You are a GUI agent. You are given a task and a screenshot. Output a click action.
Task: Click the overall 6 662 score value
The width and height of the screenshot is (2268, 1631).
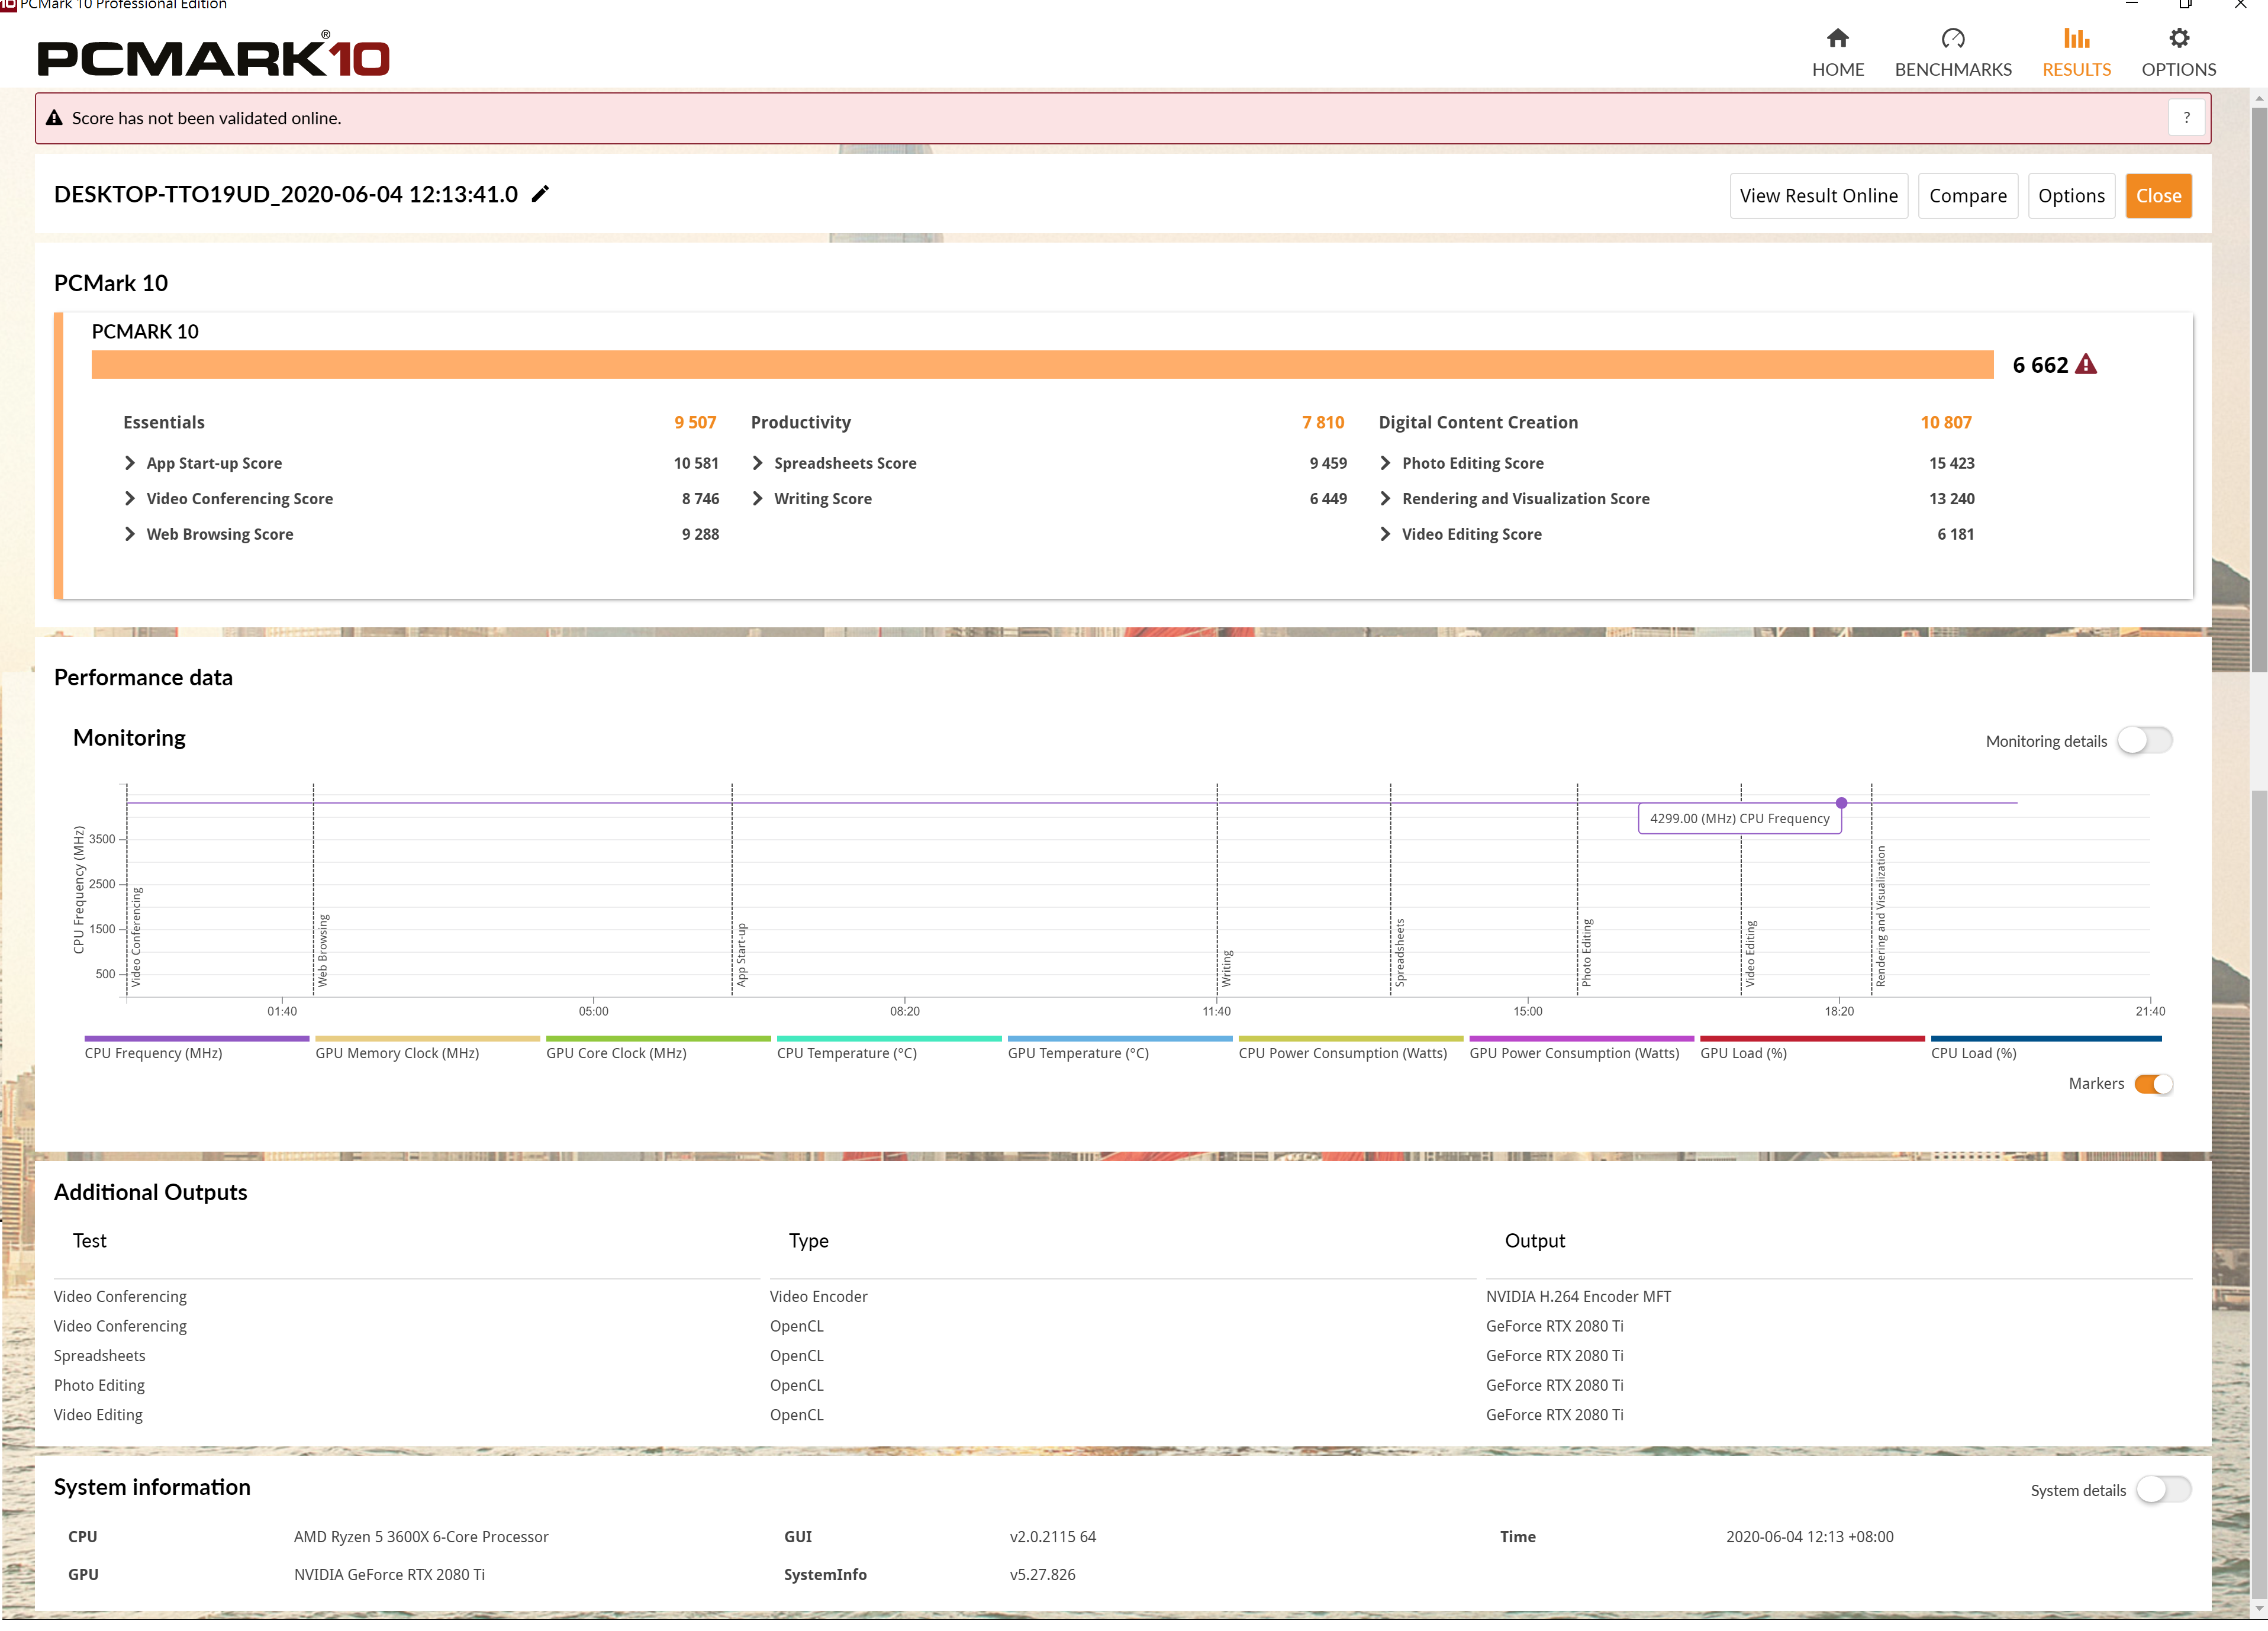tap(2040, 365)
